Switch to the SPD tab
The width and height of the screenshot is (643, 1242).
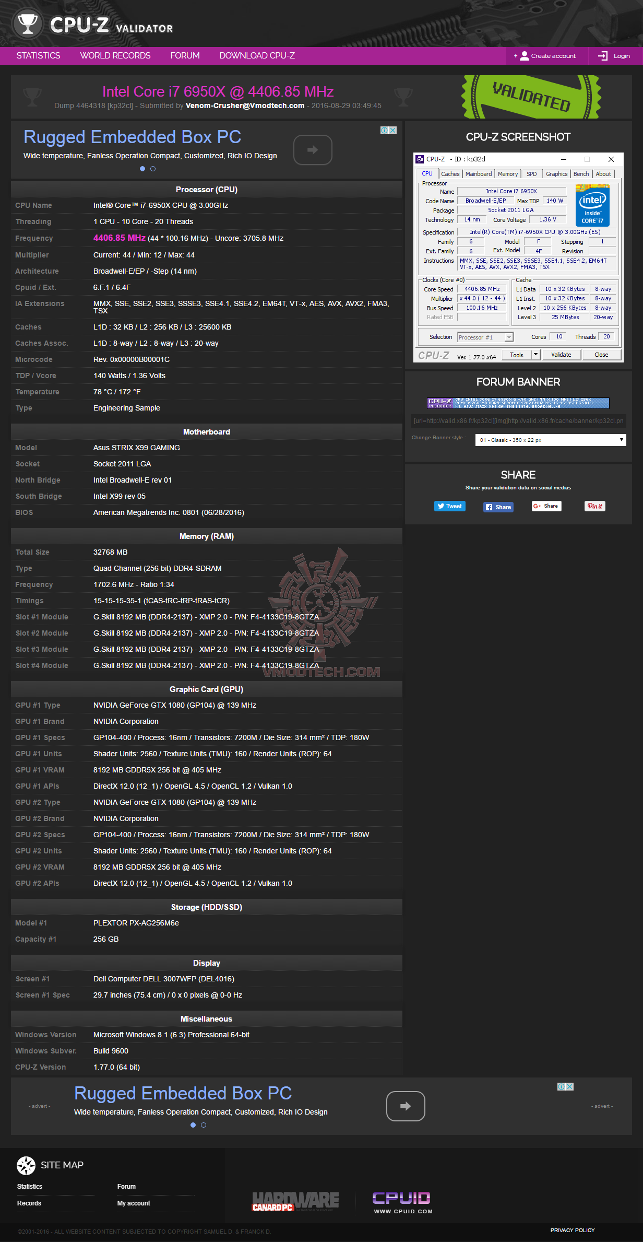pyautogui.click(x=532, y=174)
